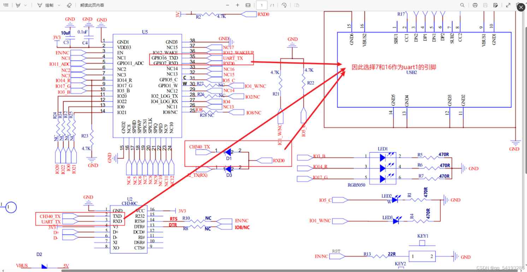Click the USB2 connector label
Viewport: 527px width, 272px height.
tap(411, 73)
